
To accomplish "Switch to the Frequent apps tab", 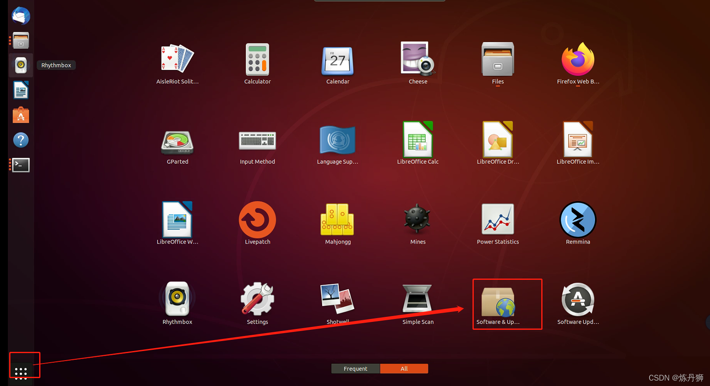I will (x=355, y=369).
